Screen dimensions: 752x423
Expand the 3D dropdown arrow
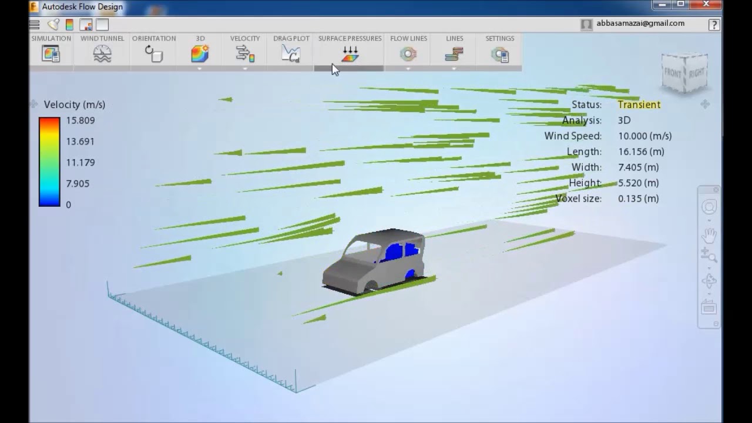pos(200,68)
